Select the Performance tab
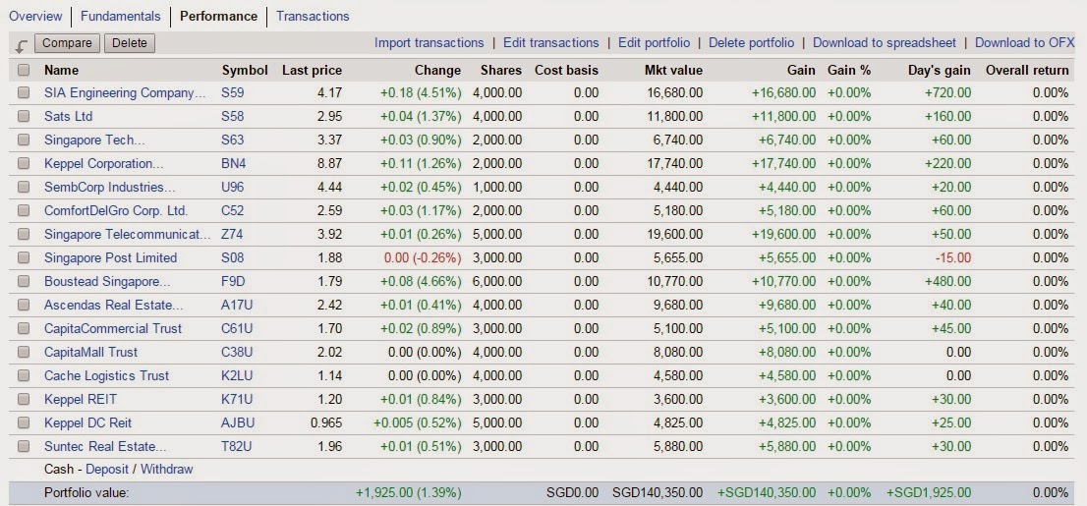The height and width of the screenshot is (506, 1087). tap(218, 16)
